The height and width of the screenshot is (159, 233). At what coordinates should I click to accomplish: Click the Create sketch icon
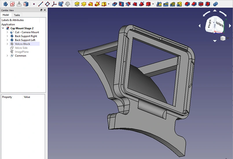click(x=12, y=4)
